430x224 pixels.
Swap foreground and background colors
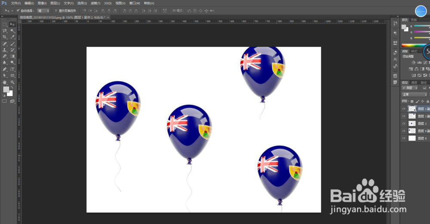(x=12, y=88)
